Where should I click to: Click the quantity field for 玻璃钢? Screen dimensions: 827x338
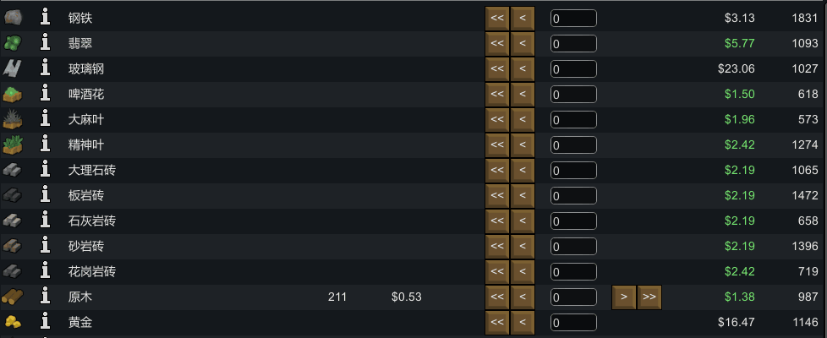point(573,68)
